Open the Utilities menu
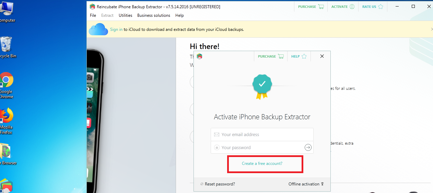This screenshot has width=433, height=193. pyautogui.click(x=126, y=15)
